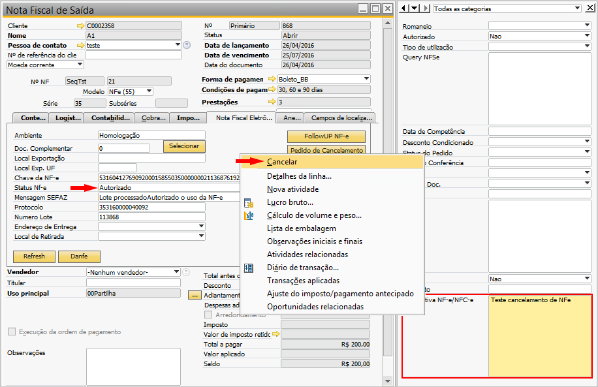Open the Romaneio dropdown
This screenshot has width=598, height=387.
click(587, 25)
